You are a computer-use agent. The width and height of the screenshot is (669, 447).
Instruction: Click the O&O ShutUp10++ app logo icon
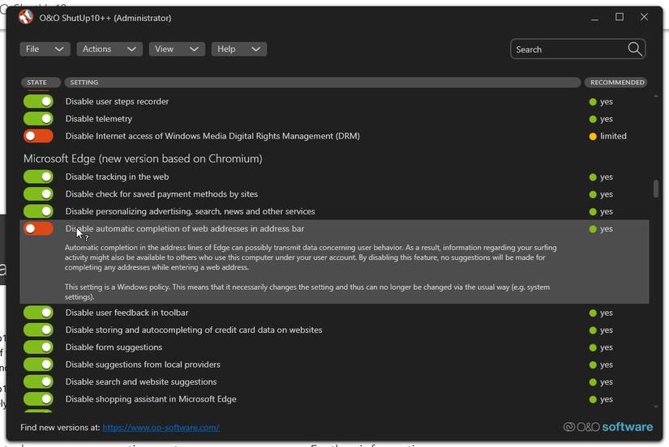pyautogui.click(x=26, y=17)
